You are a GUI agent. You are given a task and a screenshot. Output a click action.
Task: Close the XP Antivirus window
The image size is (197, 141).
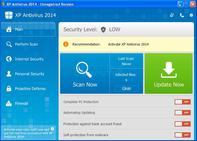click(x=193, y=4)
